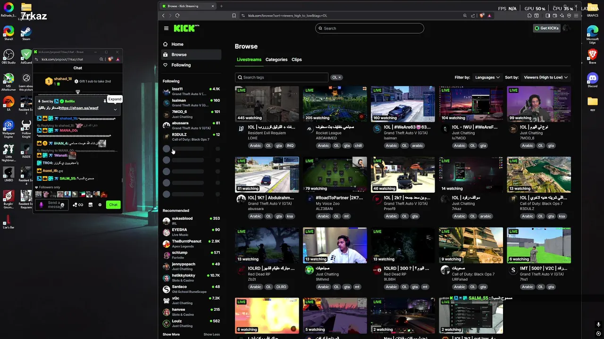
Task: Open the ehsan.sa/waqf link in chat
Action: (x=79, y=108)
